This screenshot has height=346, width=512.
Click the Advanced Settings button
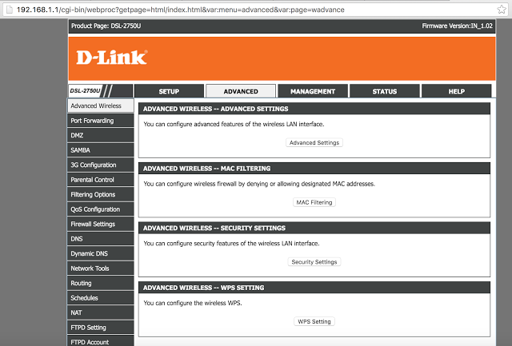tap(314, 142)
